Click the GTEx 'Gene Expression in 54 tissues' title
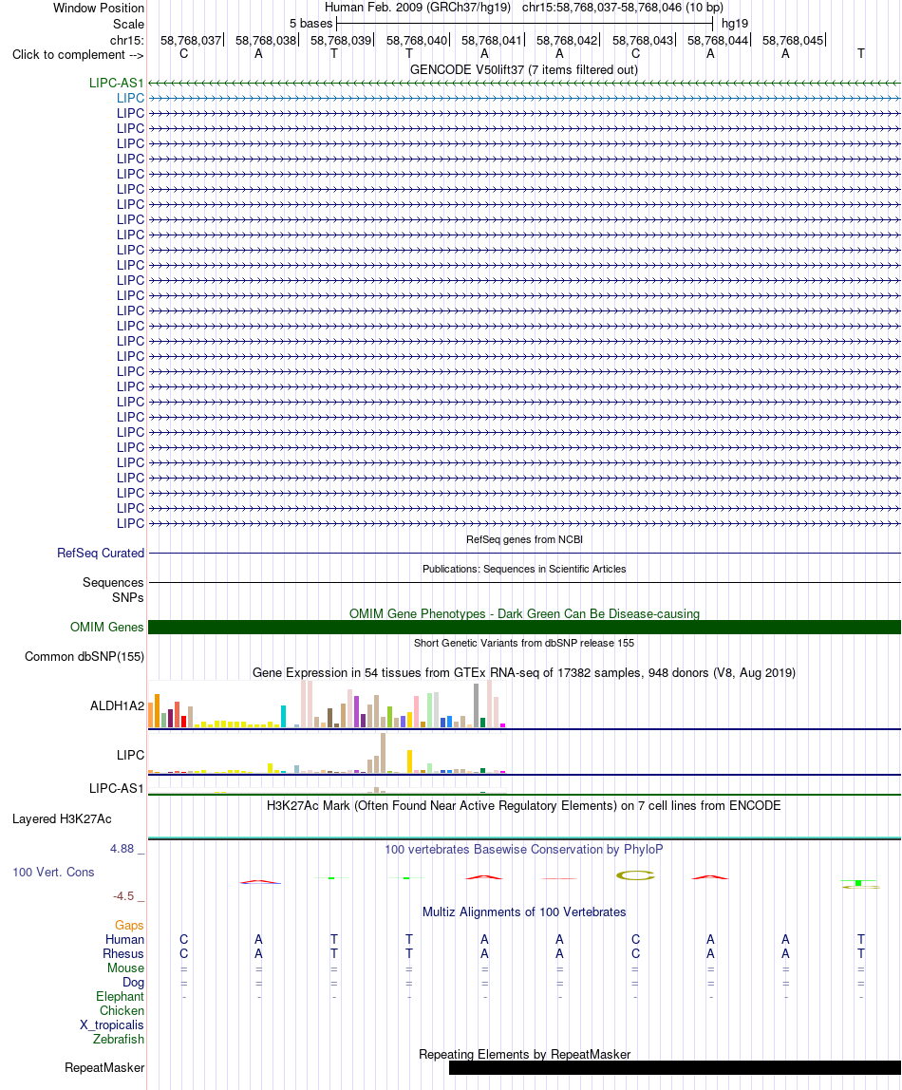Viewport: 902px width, 1090px height. [524, 673]
